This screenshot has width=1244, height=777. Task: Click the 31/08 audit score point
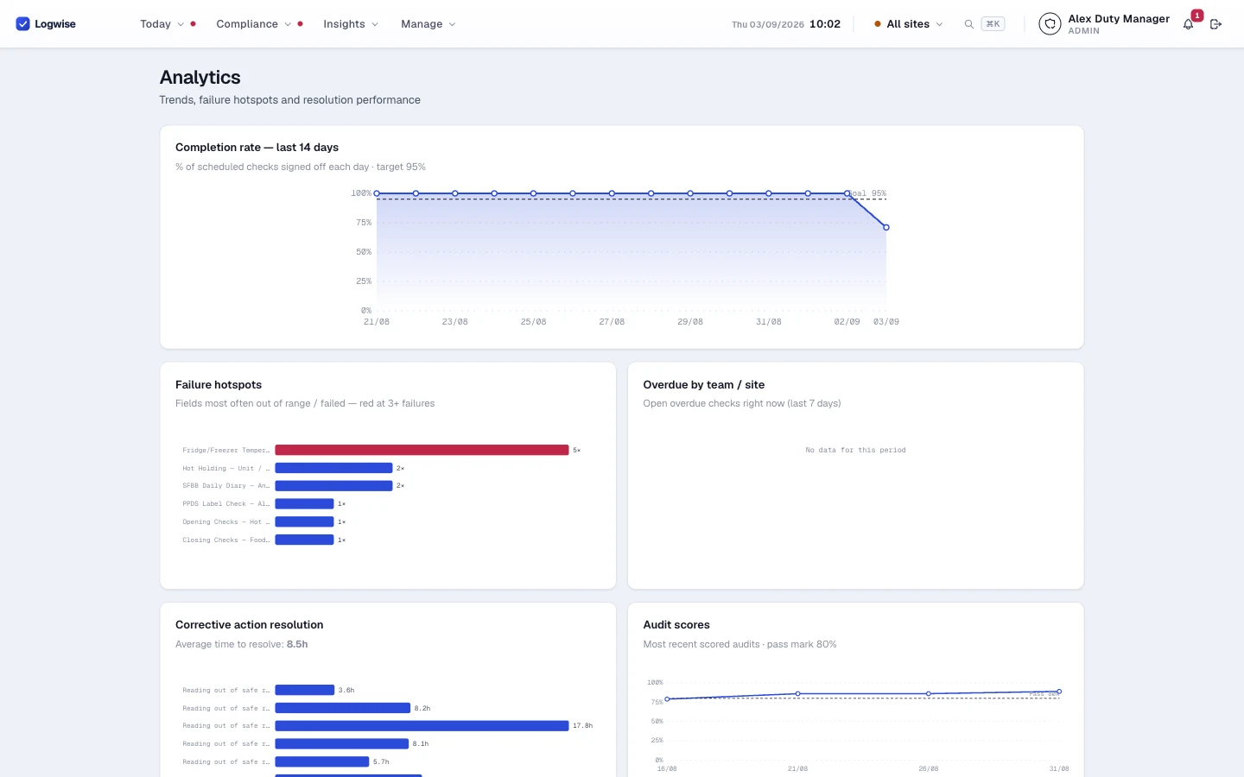coord(1059,692)
